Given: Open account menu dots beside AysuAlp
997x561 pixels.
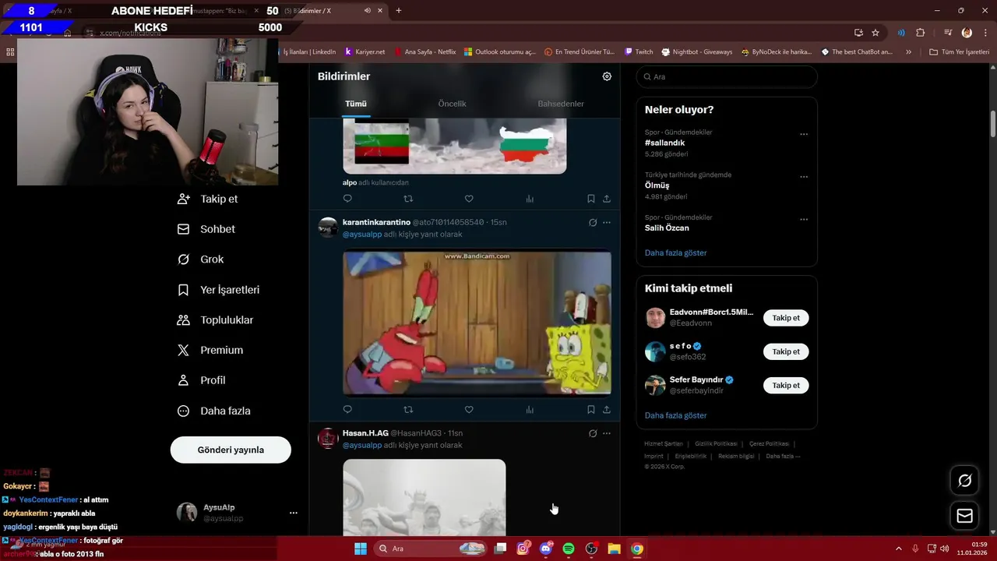Looking at the screenshot, I should pos(294,513).
